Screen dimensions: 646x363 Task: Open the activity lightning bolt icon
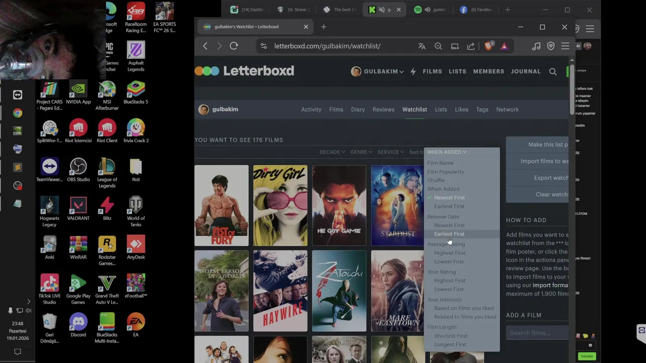[413, 72]
